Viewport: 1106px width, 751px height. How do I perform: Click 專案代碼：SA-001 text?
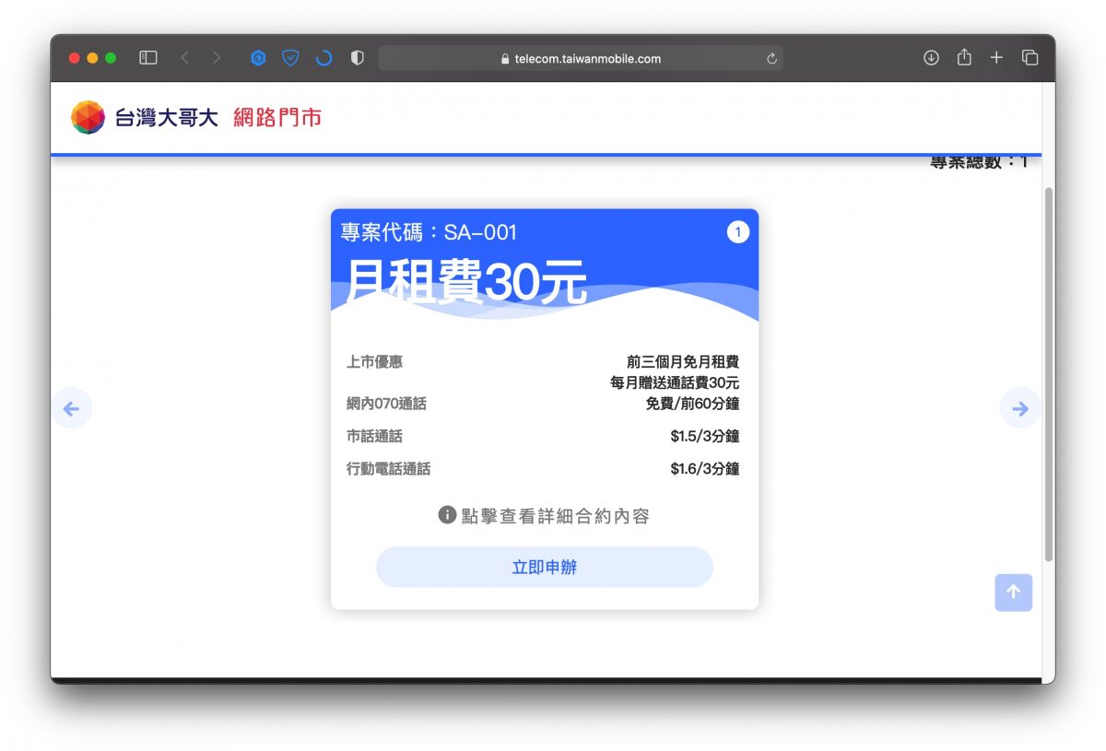pyautogui.click(x=429, y=232)
